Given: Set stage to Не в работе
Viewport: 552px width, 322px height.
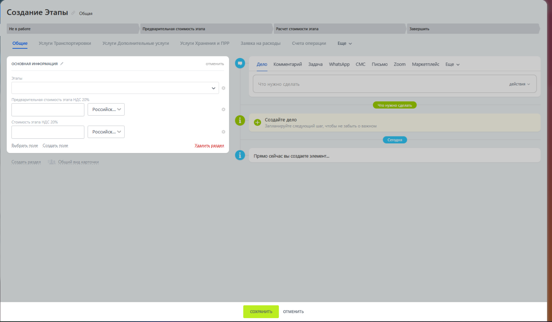Looking at the screenshot, I should point(73,29).
